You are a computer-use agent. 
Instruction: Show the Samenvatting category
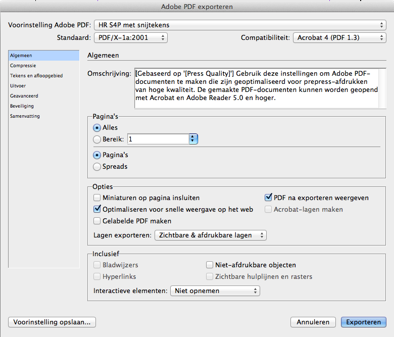click(x=44, y=116)
